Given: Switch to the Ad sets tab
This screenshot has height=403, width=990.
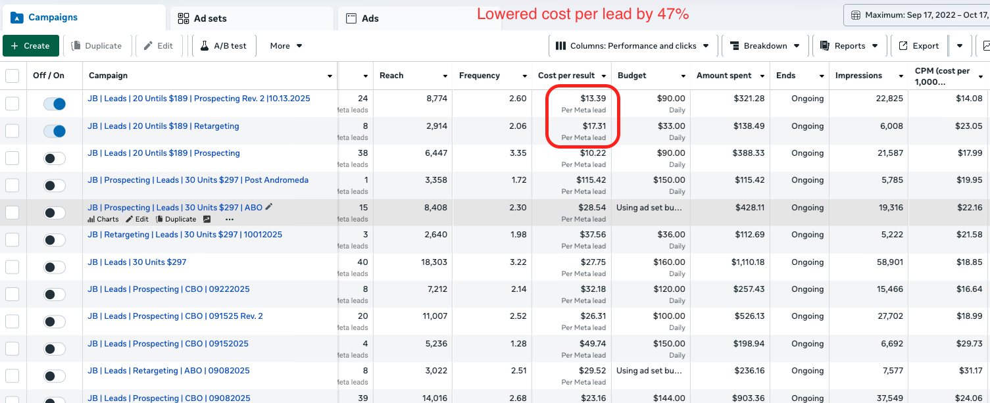Looking at the screenshot, I should tap(210, 18).
